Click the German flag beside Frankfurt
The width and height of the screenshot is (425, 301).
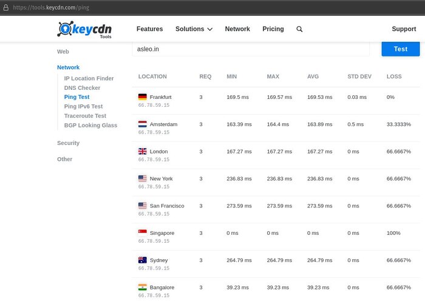point(143,97)
